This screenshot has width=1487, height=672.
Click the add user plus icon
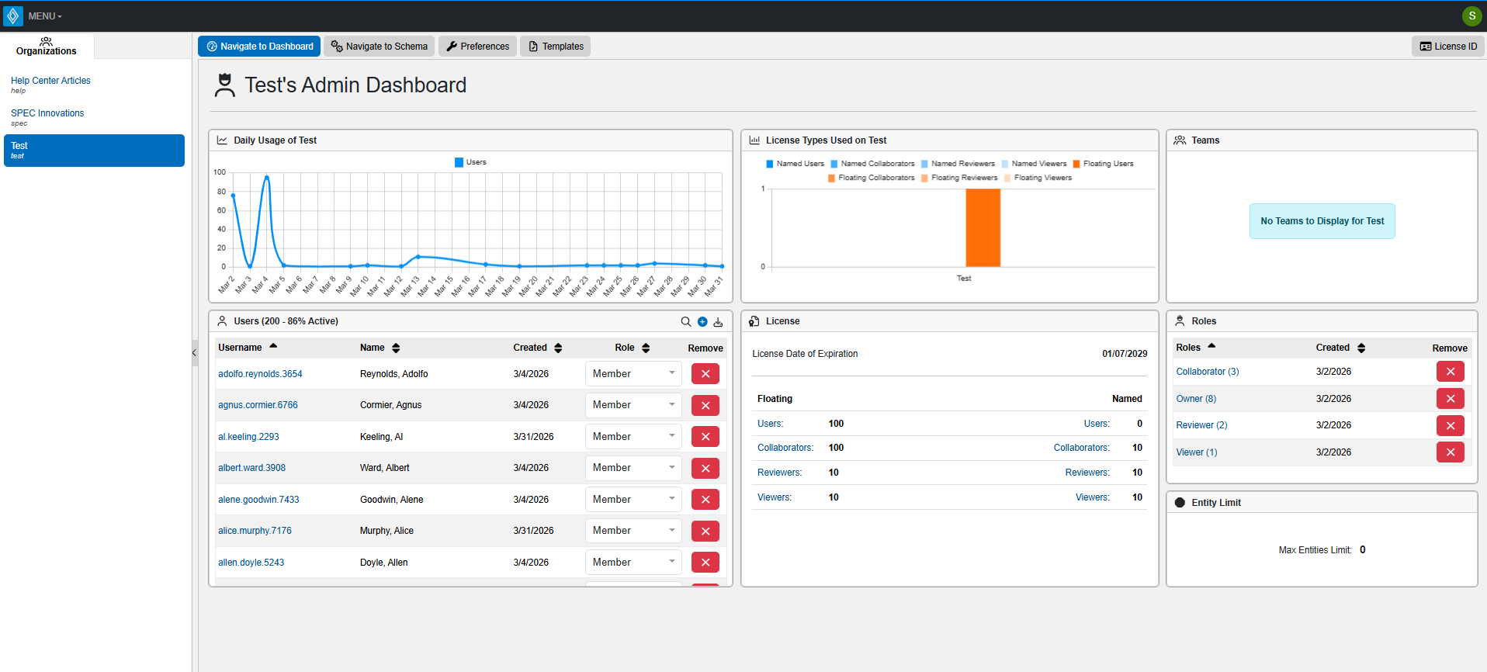pos(702,322)
